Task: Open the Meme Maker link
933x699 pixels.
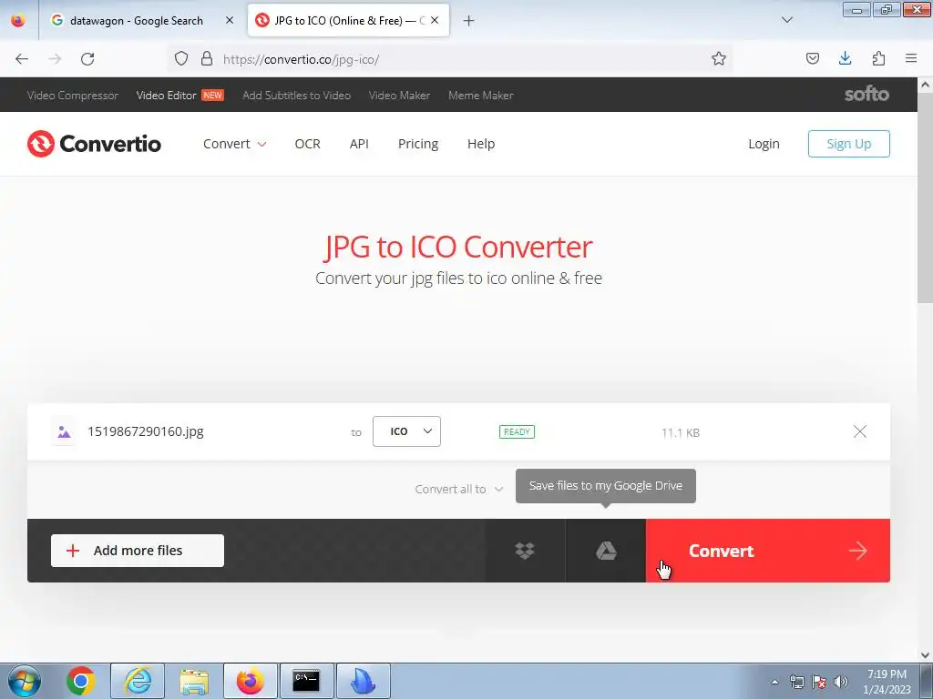Action: pyautogui.click(x=481, y=95)
